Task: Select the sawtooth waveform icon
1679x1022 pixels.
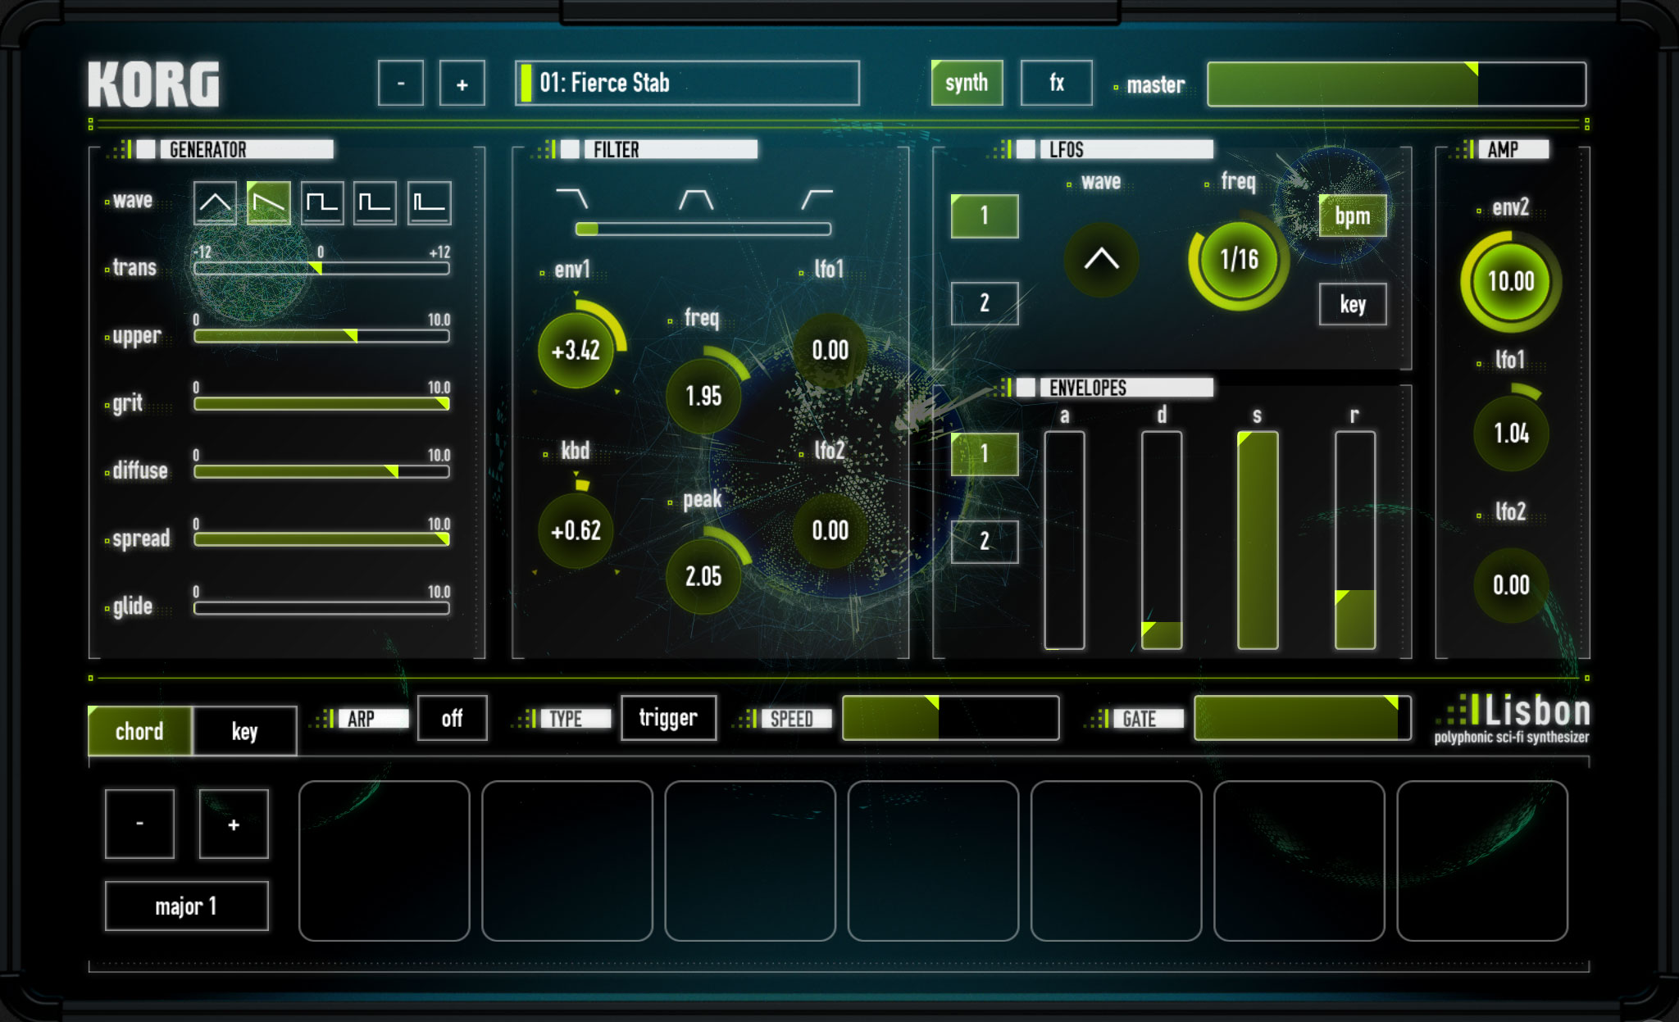Action: coord(269,202)
